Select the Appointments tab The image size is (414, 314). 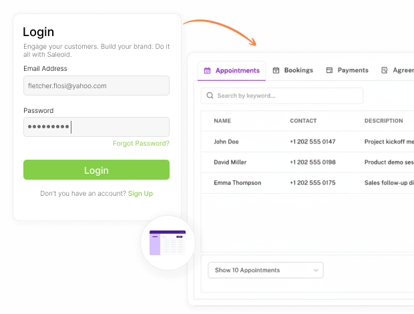click(232, 71)
